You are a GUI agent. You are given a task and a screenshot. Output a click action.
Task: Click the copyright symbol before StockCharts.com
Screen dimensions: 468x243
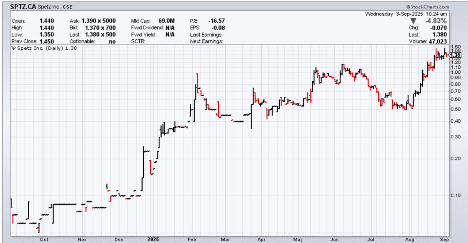(x=408, y=7)
